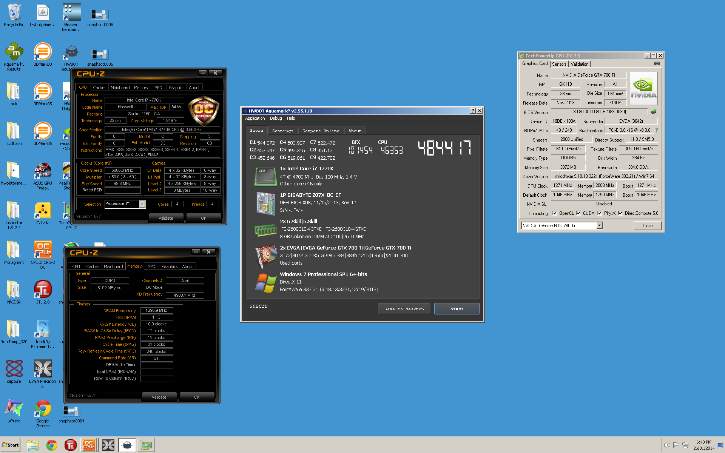Click the volume tray icon
This screenshot has height=453, width=725.
(667, 445)
